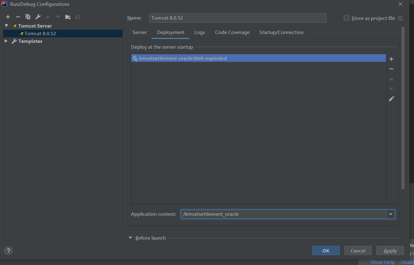This screenshot has height=265, width=414.
Task: Click the Application context text field
Action: [284, 214]
